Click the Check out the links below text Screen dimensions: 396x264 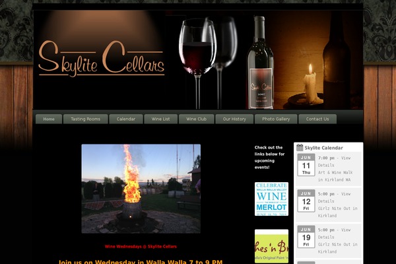click(269, 157)
